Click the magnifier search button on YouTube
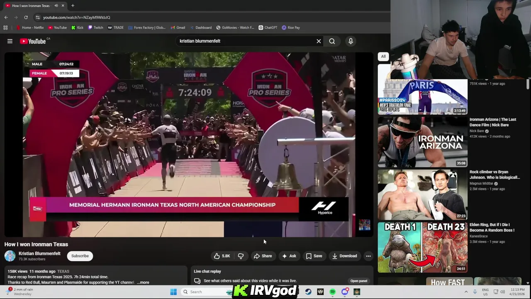 (332, 41)
